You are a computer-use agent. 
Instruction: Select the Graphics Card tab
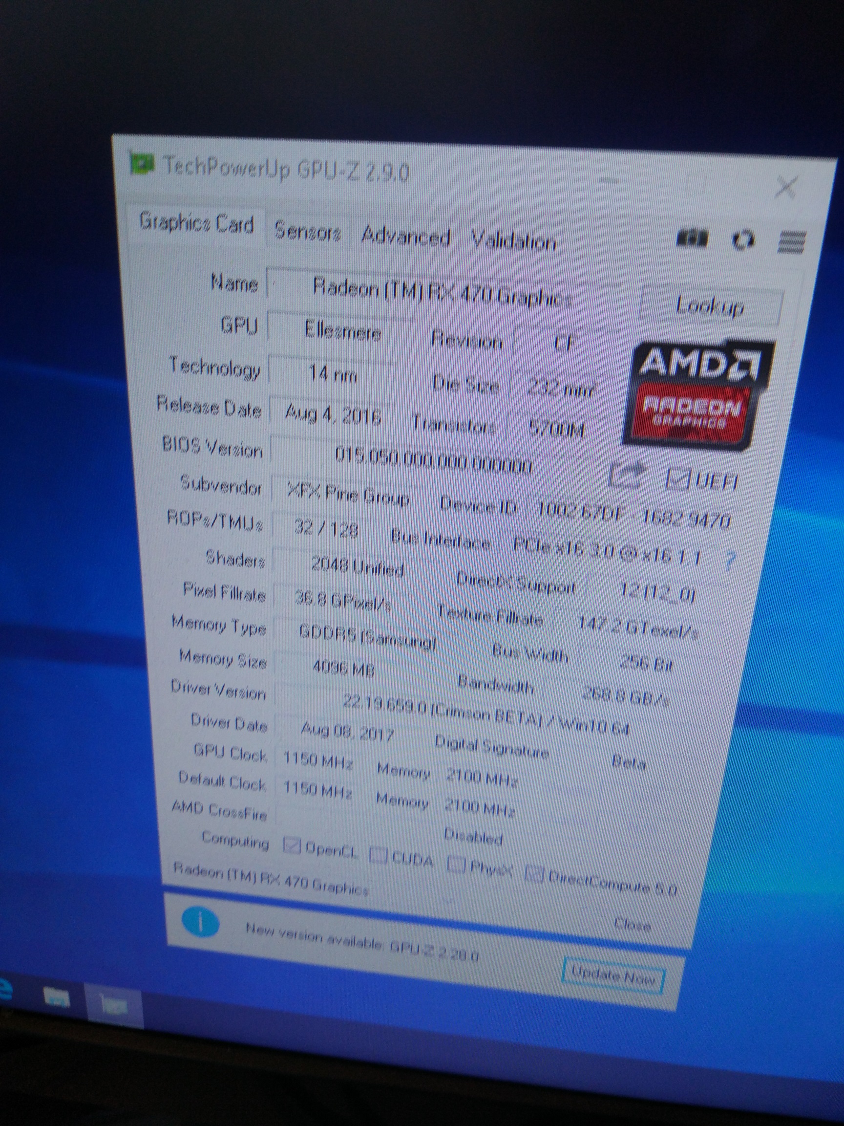pos(196,223)
